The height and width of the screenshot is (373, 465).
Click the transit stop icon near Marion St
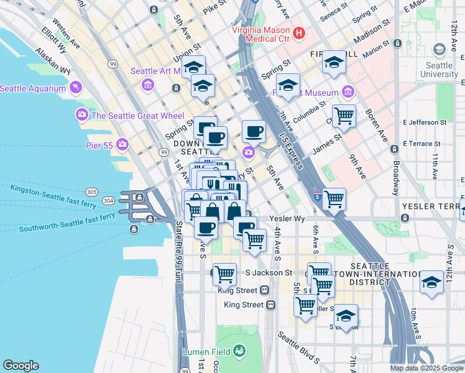(397, 44)
